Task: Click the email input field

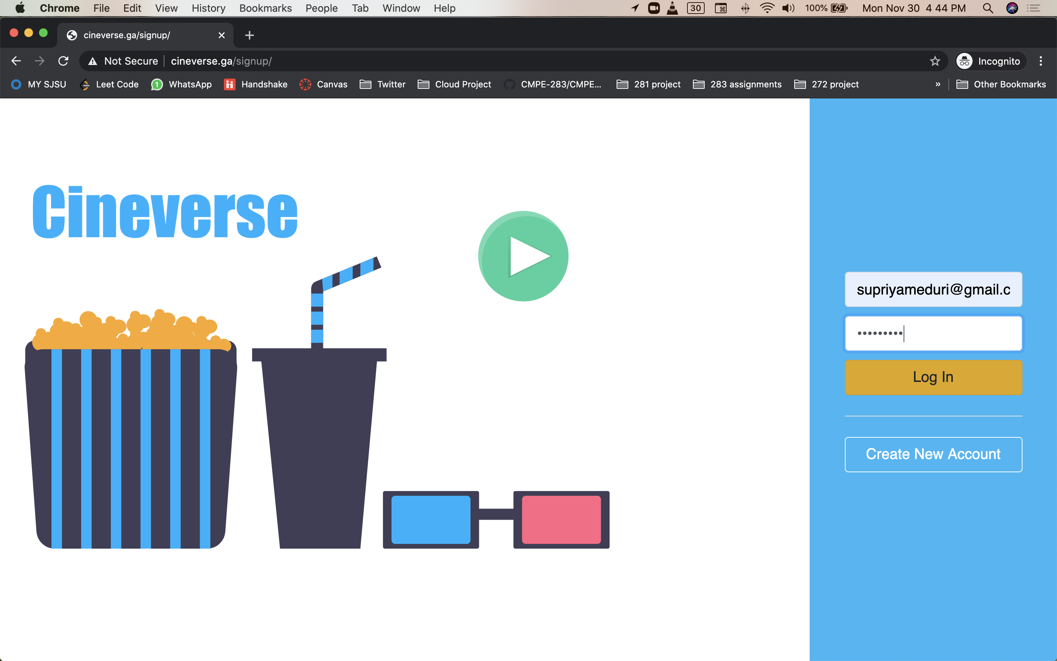Action: 933,289
